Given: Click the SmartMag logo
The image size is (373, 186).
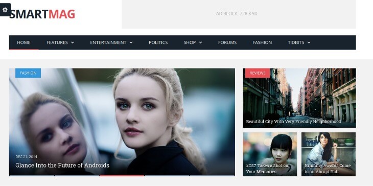Looking at the screenshot, I should (42, 14).
